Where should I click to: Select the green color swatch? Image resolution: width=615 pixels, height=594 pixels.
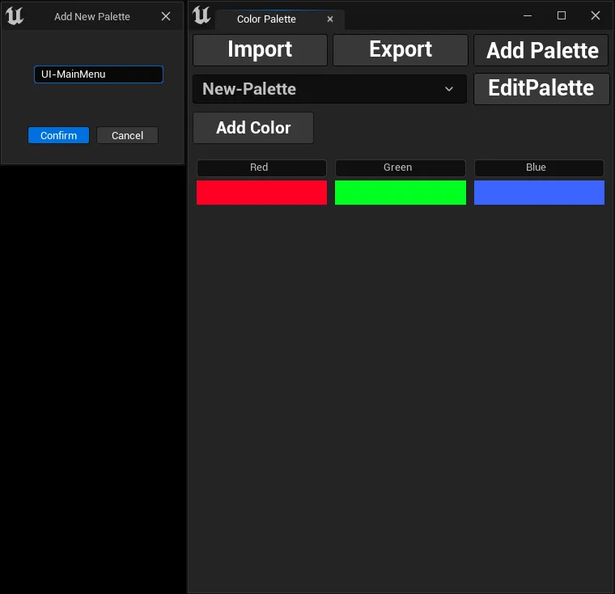coord(401,193)
